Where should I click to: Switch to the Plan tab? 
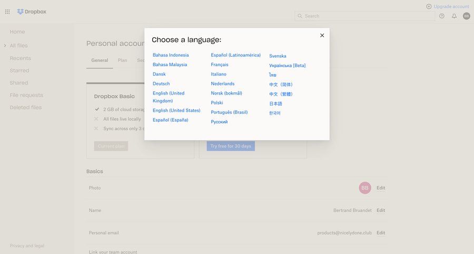click(122, 60)
